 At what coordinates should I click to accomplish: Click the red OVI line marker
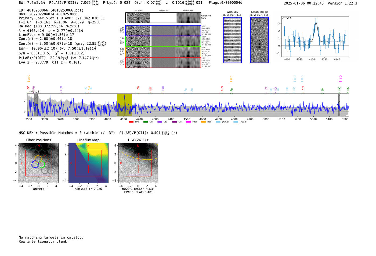click(x=28, y=89)
